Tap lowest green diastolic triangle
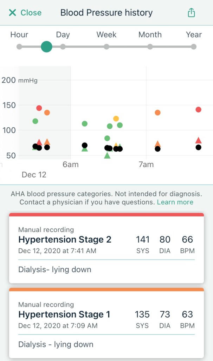This screenshot has width=213, height=361. point(107,155)
